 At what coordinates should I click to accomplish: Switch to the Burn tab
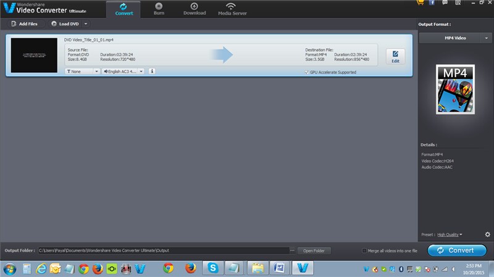tap(159, 9)
